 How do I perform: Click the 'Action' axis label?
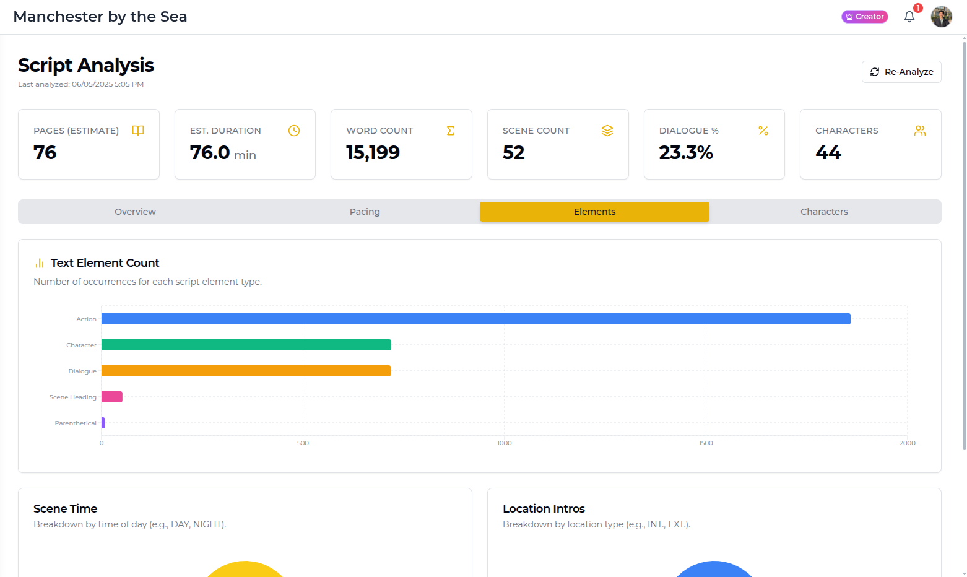(x=86, y=319)
